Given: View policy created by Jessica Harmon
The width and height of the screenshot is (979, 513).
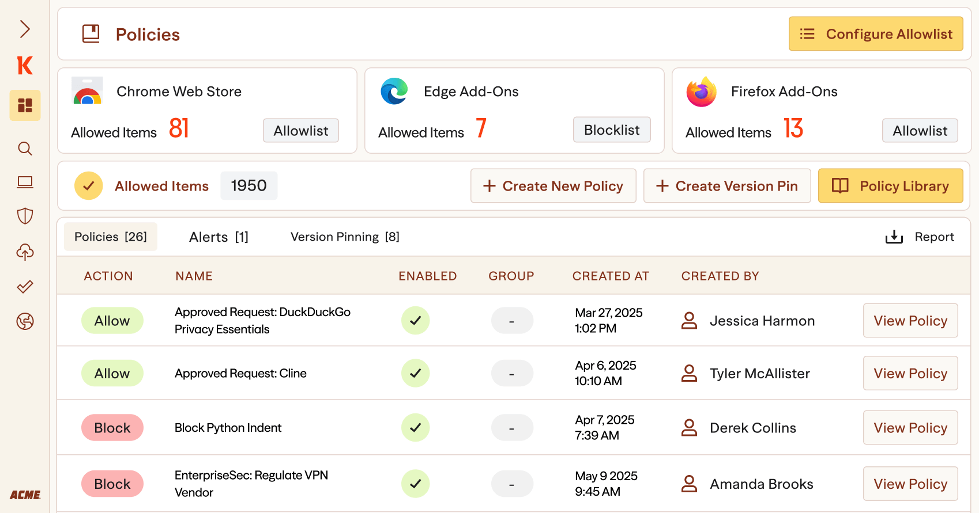Looking at the screenshot, I should click(910, 321).
